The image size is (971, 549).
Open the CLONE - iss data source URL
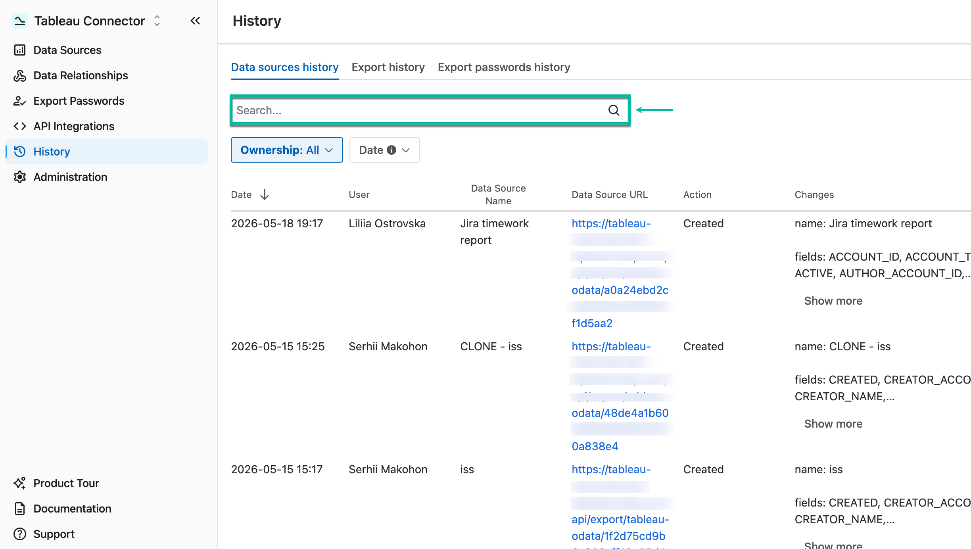620,396
